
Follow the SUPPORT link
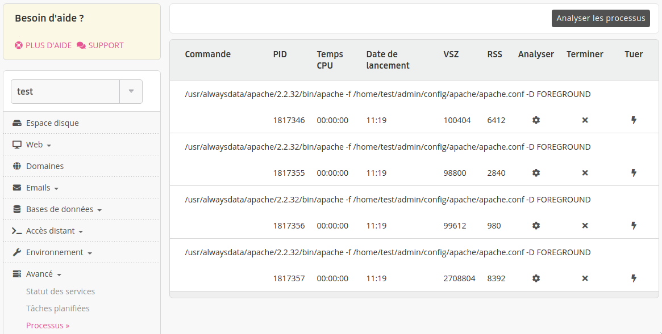click(106, 45)
